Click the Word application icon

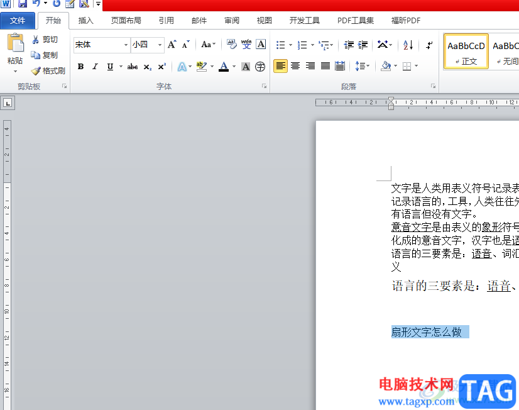point(6,4)
